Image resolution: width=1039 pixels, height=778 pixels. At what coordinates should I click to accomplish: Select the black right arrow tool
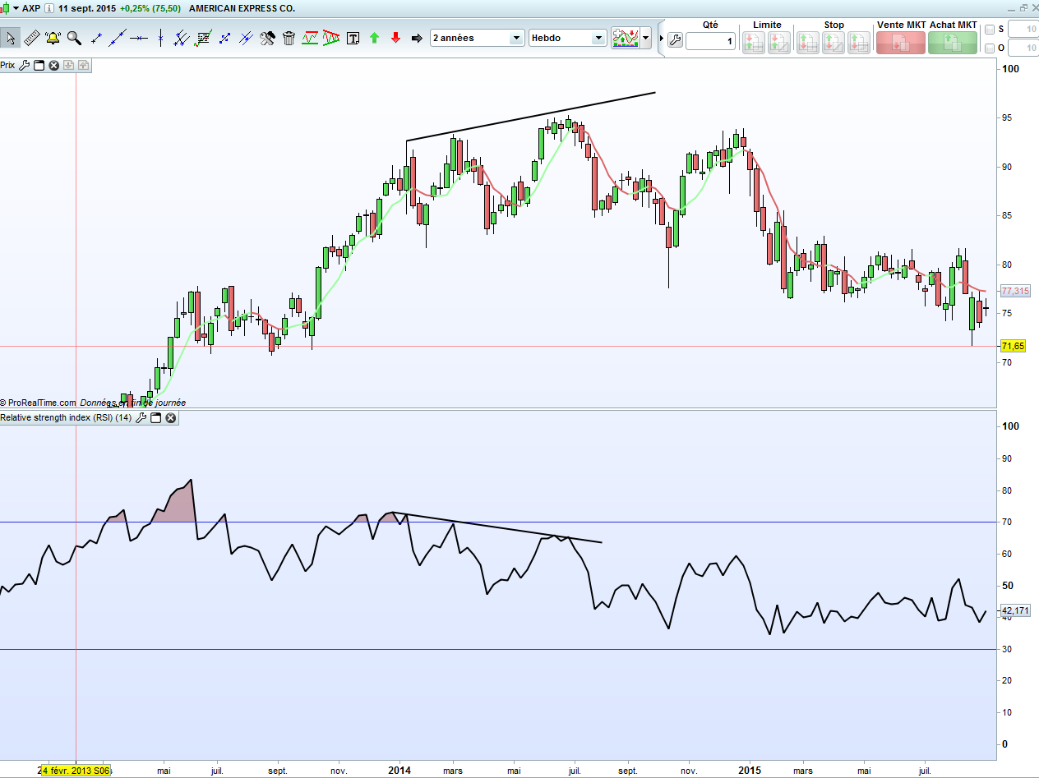(x=417, y=38)
